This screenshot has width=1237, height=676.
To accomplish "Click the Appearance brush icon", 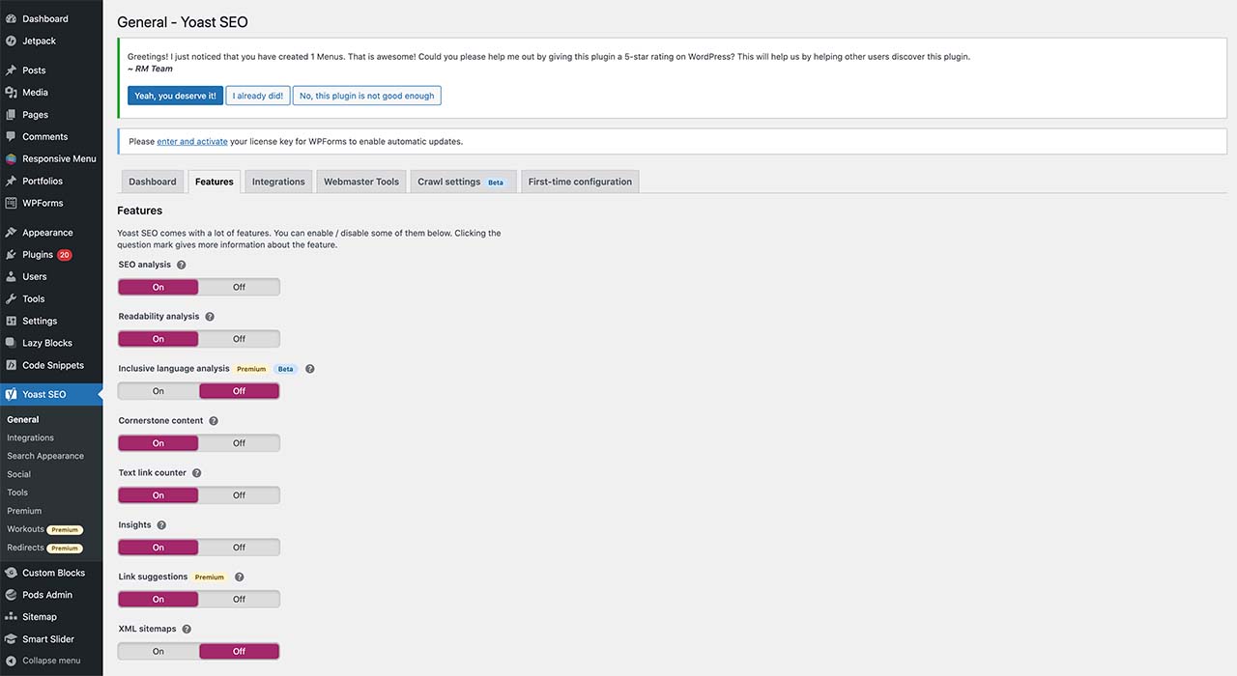I will pos(11,233).
